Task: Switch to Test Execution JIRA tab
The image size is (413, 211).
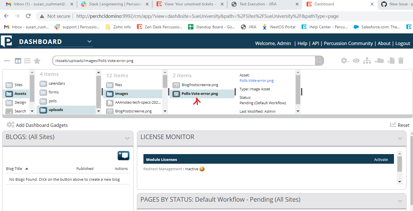Action: (264, 4)
